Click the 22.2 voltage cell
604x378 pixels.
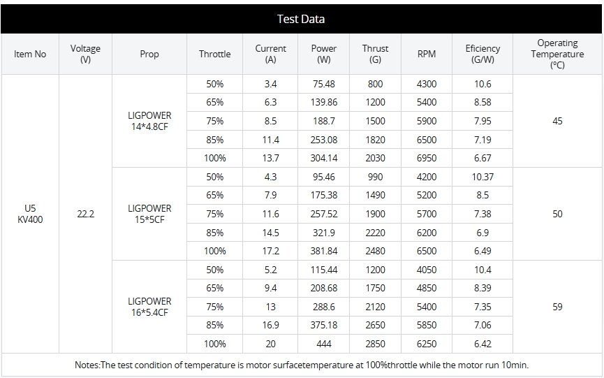point(85,214)
